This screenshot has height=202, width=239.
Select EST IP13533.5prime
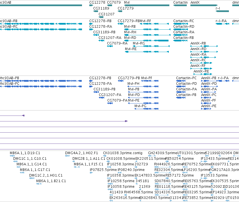203,178
